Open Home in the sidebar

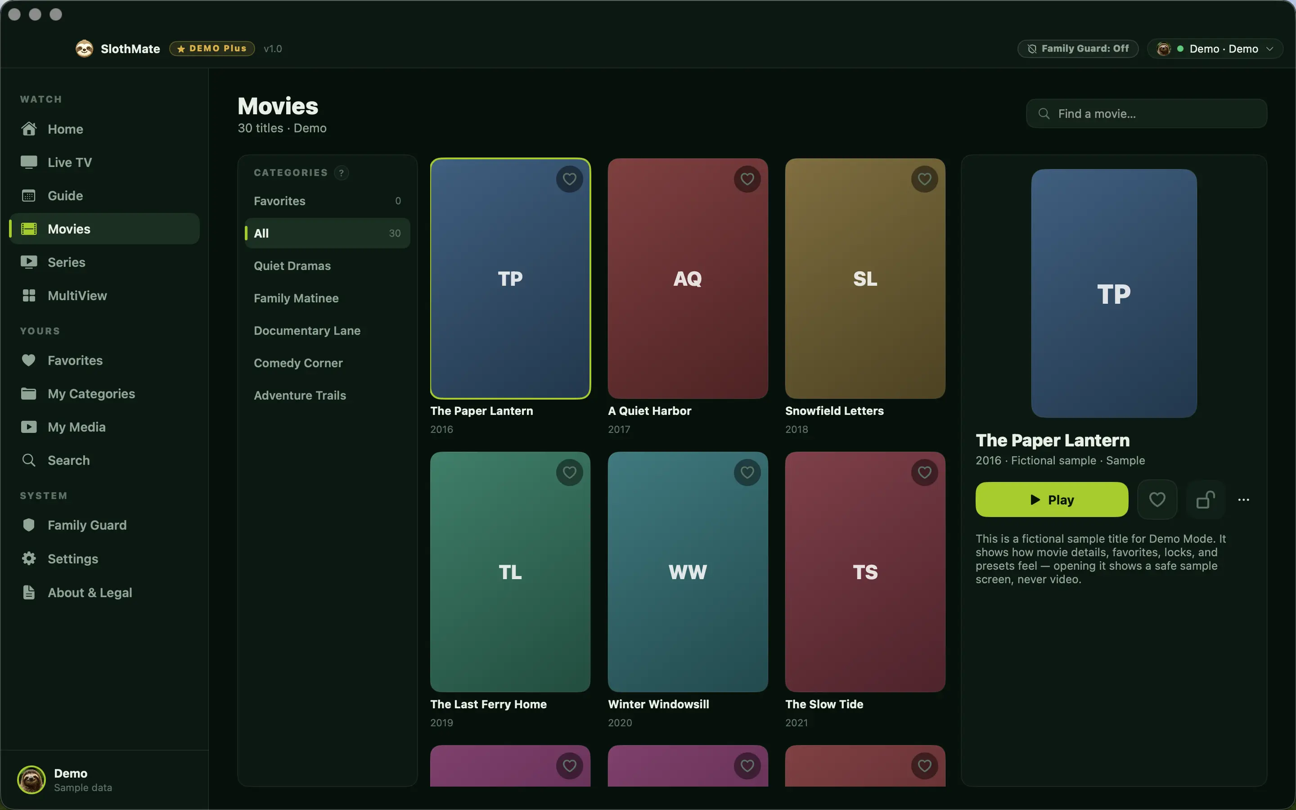tap(104, 129)
